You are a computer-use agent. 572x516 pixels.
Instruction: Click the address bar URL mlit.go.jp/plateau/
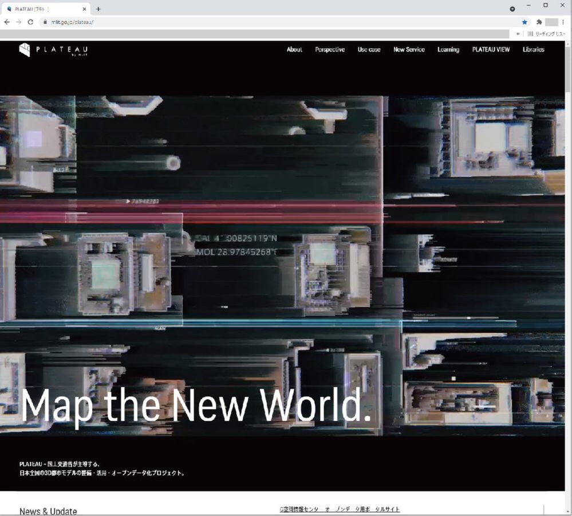pos(72,22)
